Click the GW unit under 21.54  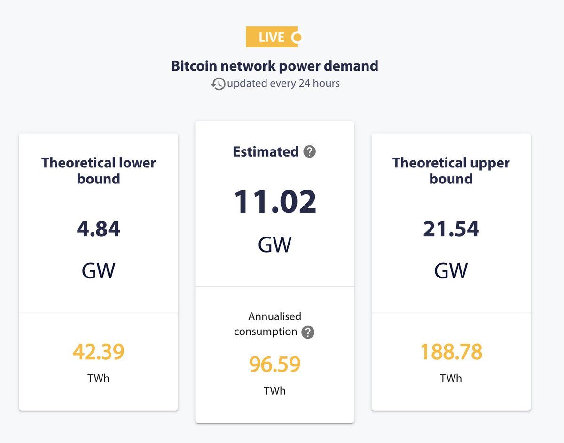(451, 270)
